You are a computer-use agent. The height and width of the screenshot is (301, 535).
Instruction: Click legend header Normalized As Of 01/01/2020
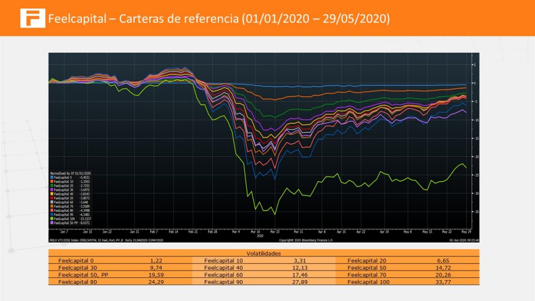point(71,173)
